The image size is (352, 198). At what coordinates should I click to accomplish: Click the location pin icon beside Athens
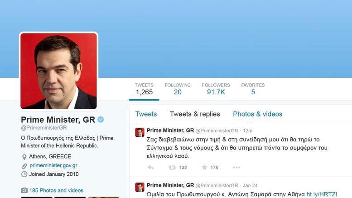tap(24, 157)
